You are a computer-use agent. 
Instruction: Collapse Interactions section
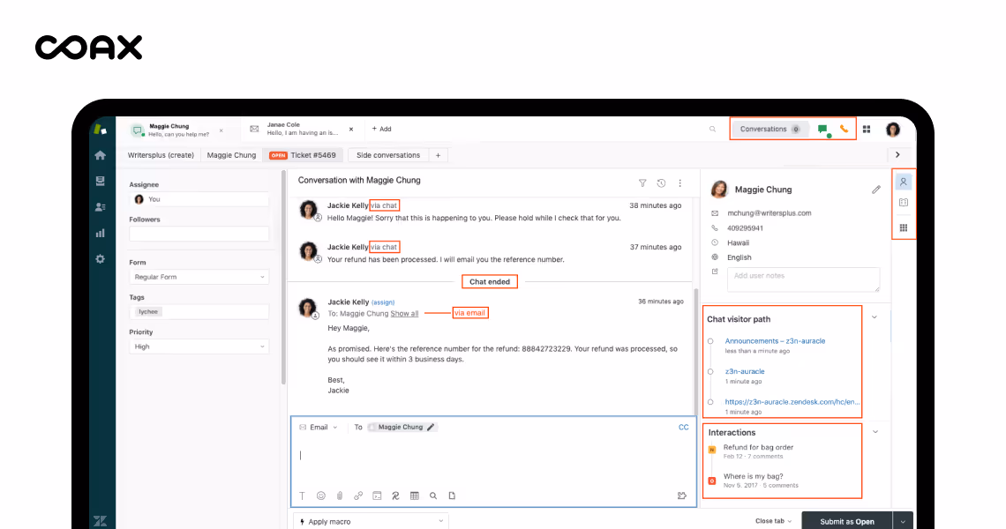click(875, 431)
